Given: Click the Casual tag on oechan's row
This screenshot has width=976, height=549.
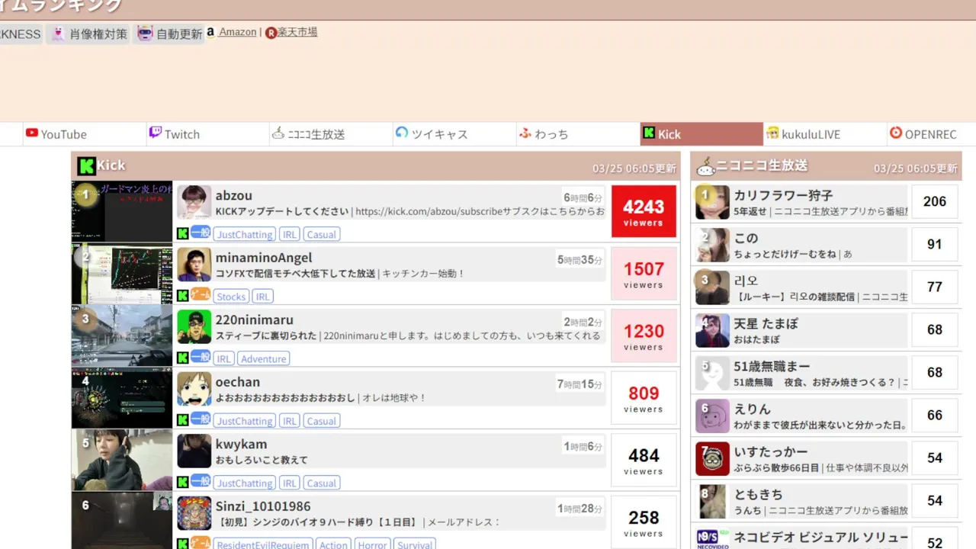Looking at the screenshot, I should coord(322,421).
